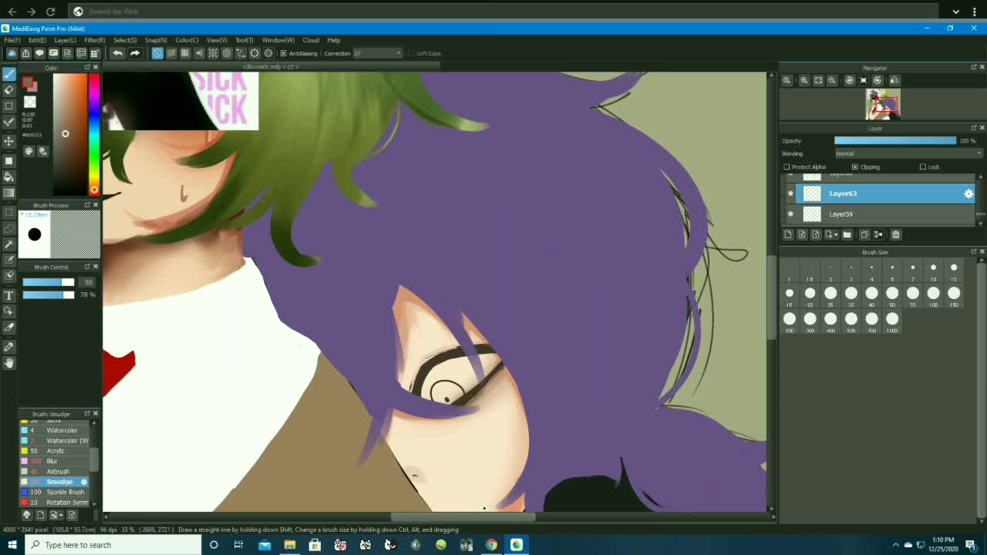Enable radial snap guide
Screen dimensions: 987x555
[x=213, y=53]
